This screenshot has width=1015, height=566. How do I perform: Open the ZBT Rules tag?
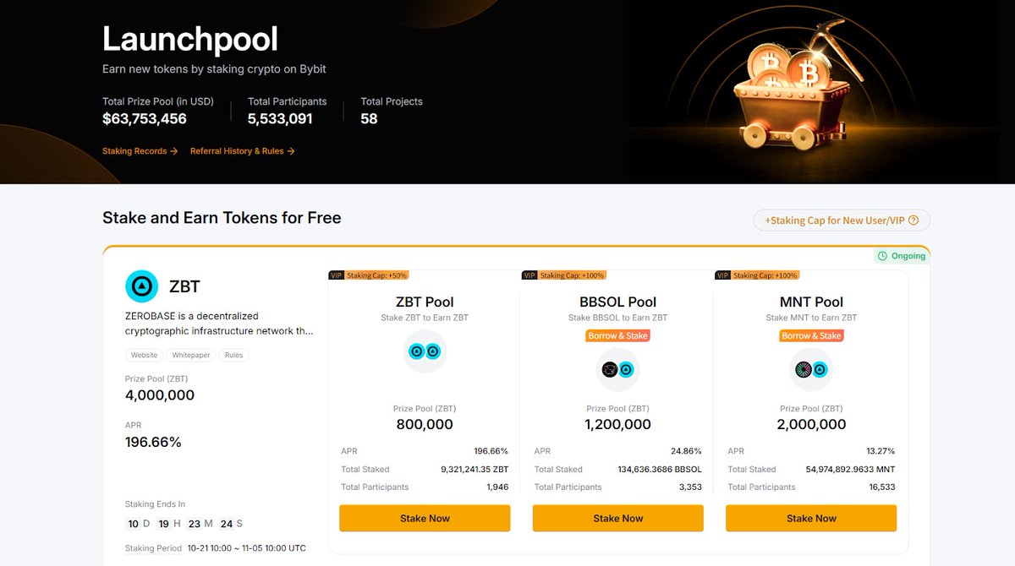[x=234, y=356]
